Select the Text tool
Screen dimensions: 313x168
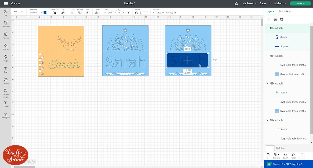pyautogui.click(x=5, y=70)
